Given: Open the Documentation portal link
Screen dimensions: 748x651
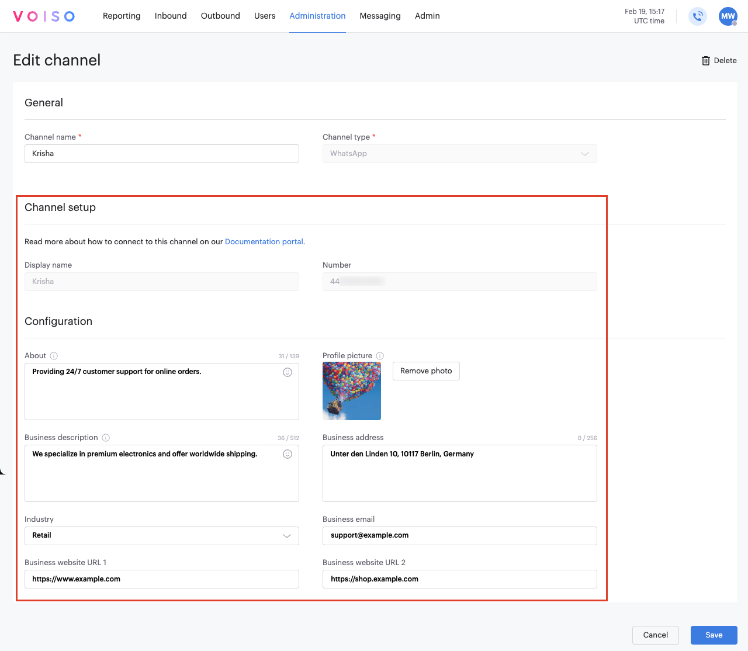Looking at the screenshot, I should 265,242.
